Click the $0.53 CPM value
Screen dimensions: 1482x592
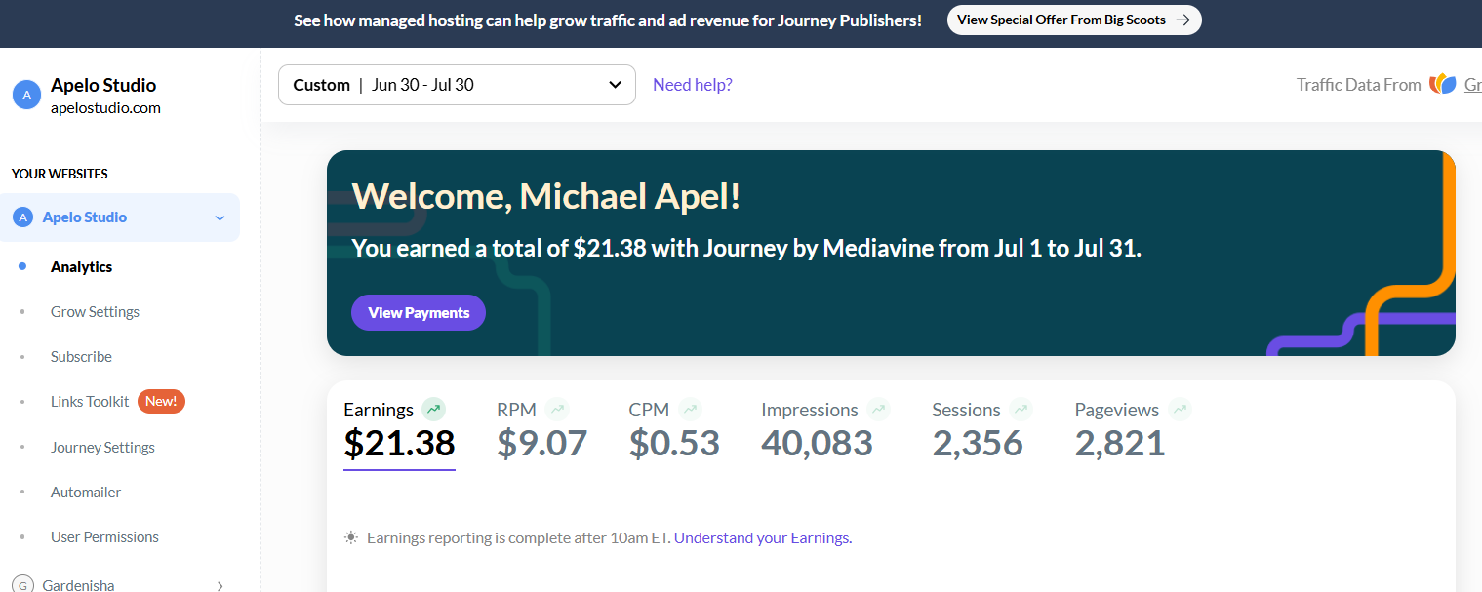(674, 443)
